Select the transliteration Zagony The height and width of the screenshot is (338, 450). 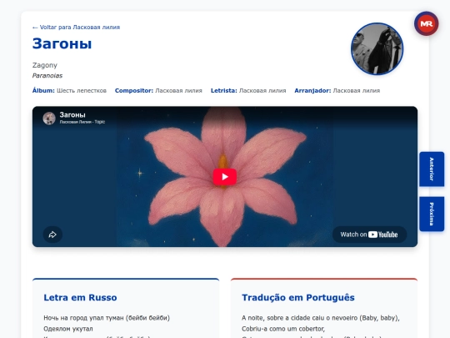[x=45, y=65]
